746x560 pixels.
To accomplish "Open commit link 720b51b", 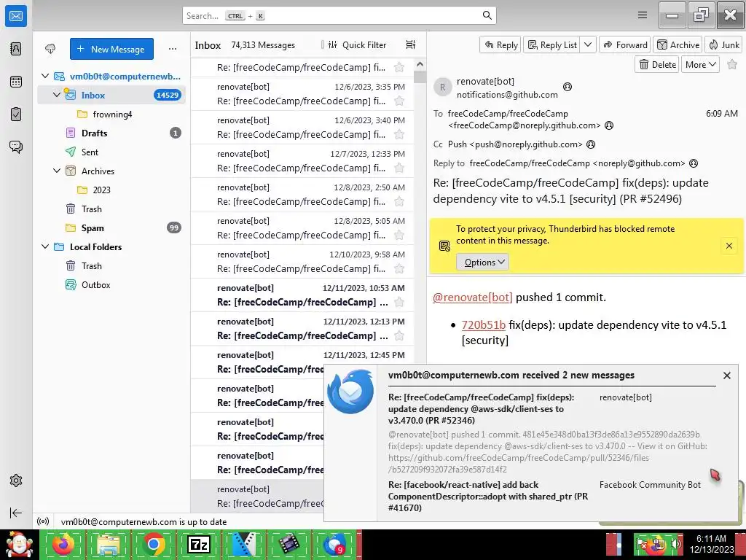I will coord(484,324).
